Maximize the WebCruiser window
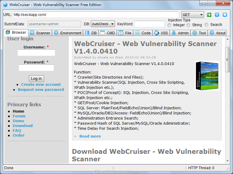Image resolution: width=233 pixels, height=174 pixels. [212, 3]
